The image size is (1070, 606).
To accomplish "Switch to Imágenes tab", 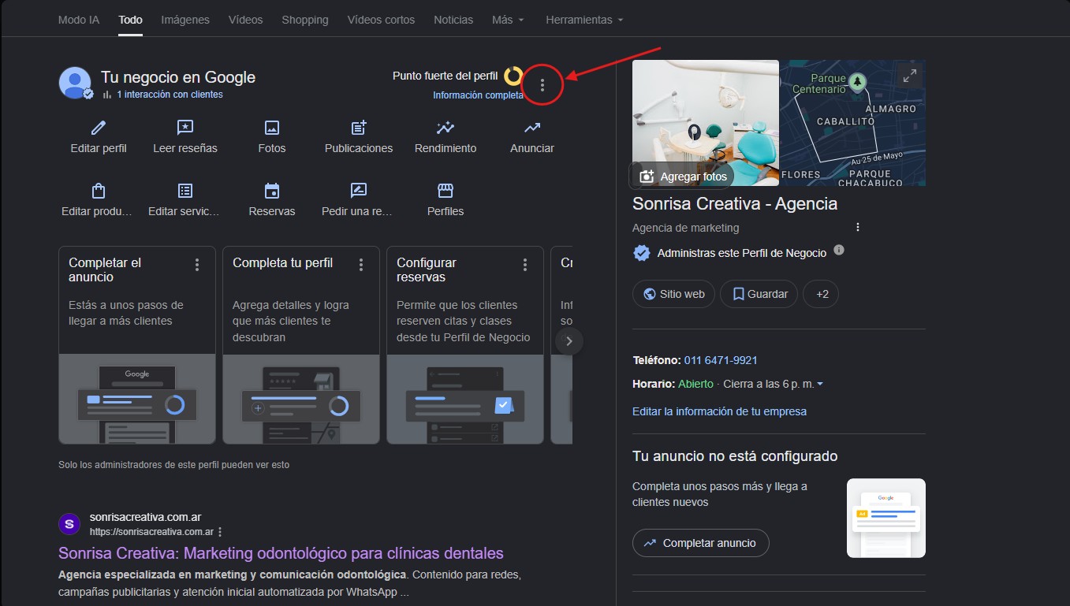I will click(x=185, y=20).
